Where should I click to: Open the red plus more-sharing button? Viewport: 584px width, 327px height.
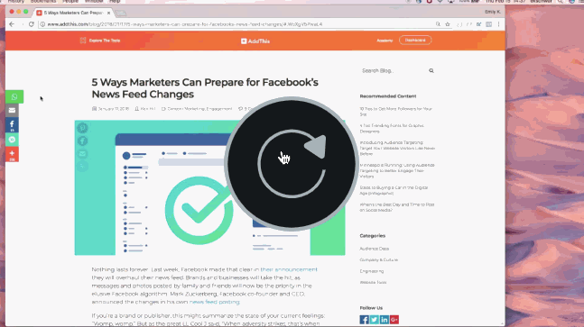tap(12, 154)
